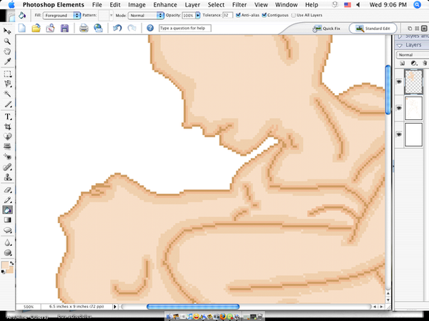
Task: Expand the Styles and Effects palette triangle
Action: 400,36
